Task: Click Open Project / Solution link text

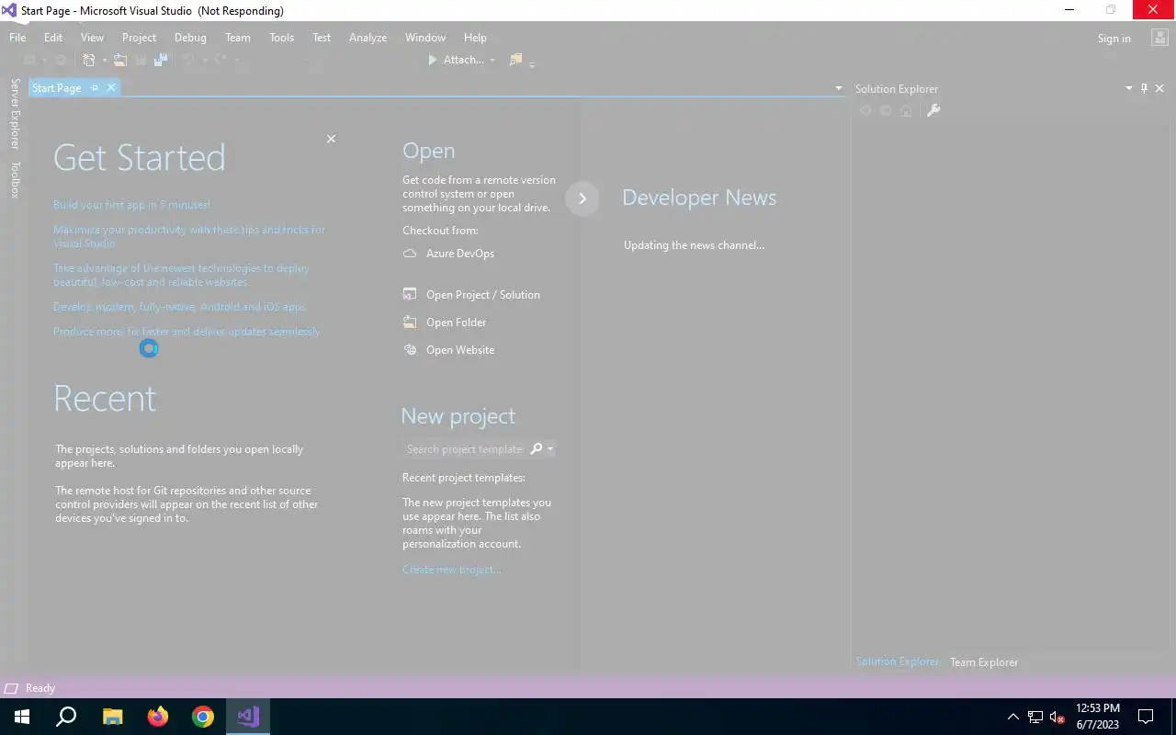Action: (x=483, y=295)
